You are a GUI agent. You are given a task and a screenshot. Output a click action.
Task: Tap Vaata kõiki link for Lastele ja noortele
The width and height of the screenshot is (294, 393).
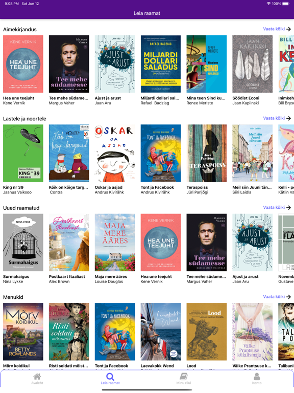274,118
